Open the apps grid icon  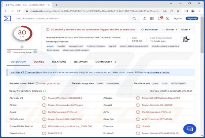pos(152,18)
